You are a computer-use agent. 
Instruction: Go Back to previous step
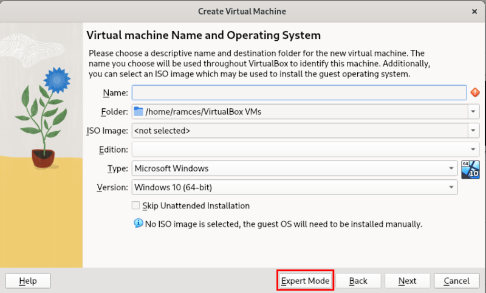pos(358,281)
